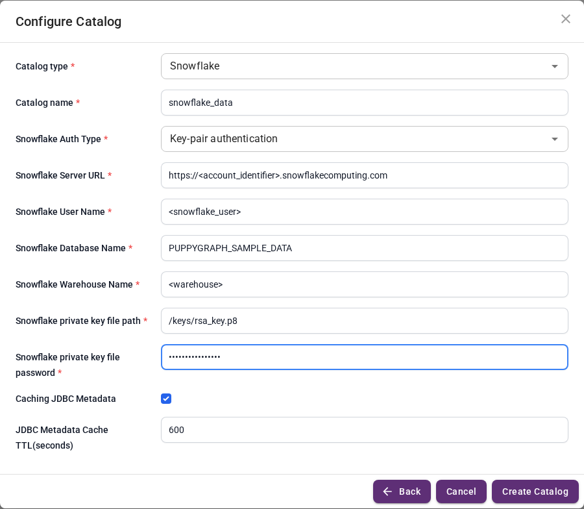Select the Snowflake catalog type combo box
Image resolution: width=584 pixels, height=509 pixels.
click(364, 66)
